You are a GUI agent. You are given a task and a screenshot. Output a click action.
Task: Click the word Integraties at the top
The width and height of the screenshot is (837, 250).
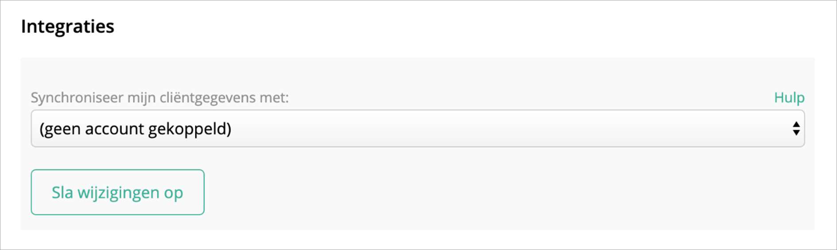(68, 26)
